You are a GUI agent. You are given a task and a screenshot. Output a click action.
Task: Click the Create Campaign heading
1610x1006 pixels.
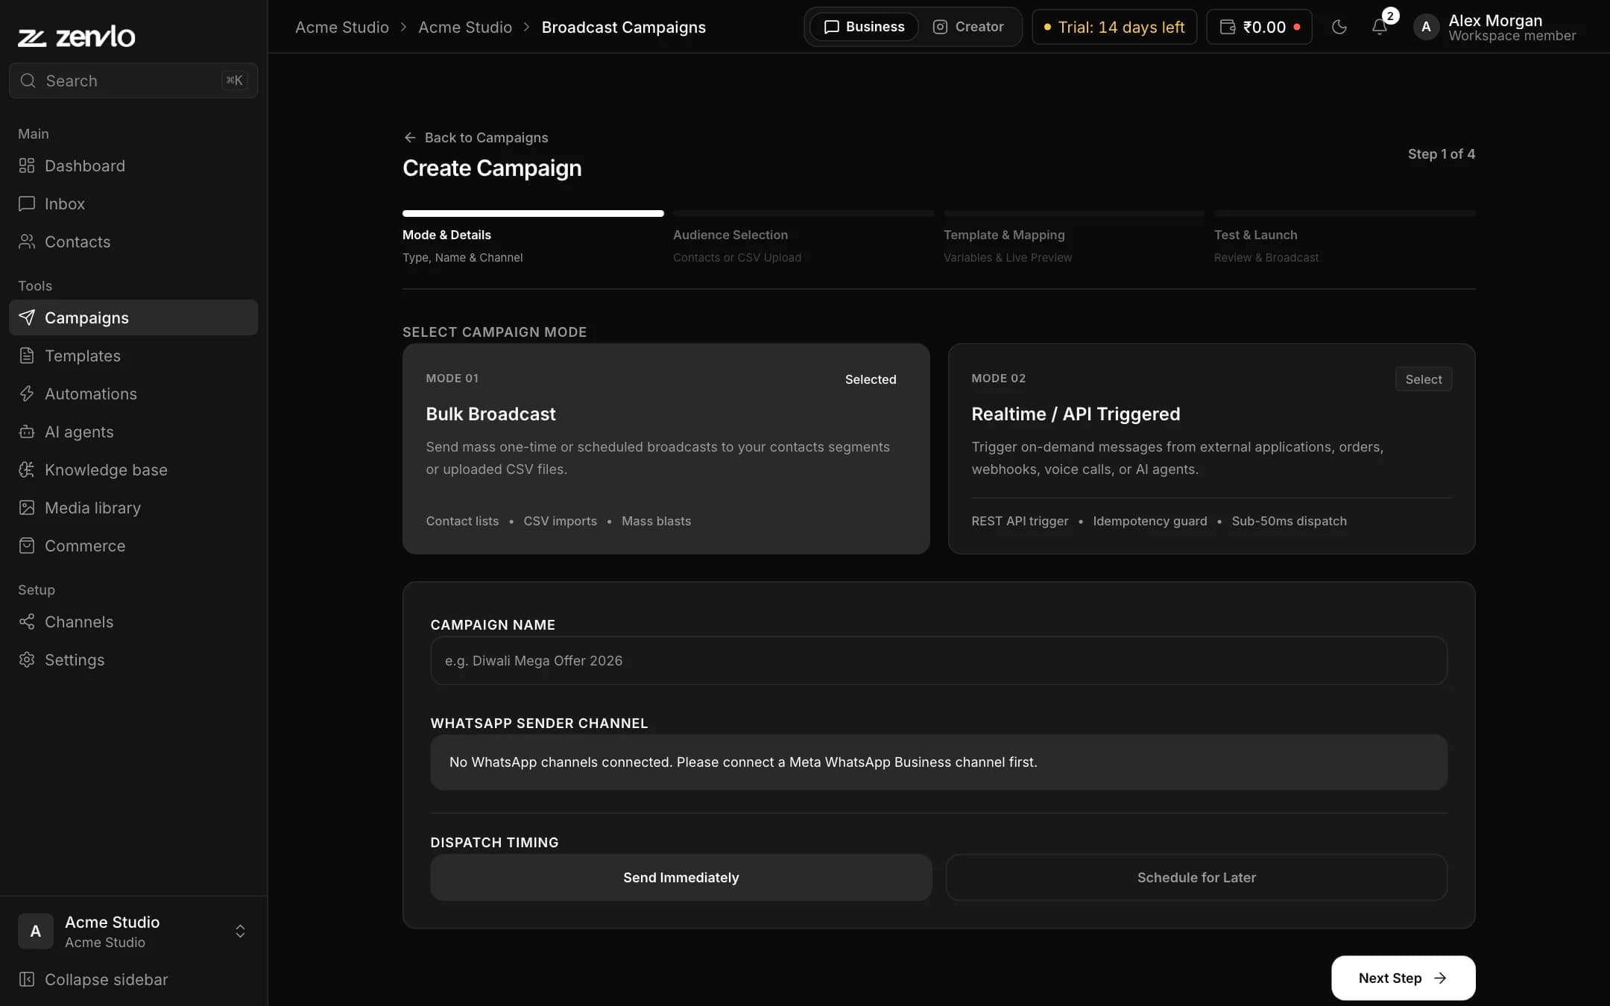point(492,168)
